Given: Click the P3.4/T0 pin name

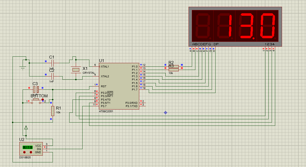Looking at the screenshot, I should pos(105,99).
